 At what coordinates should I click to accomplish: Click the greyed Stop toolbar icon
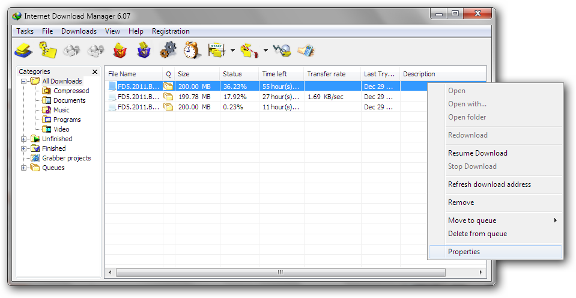tap(71, 50)
